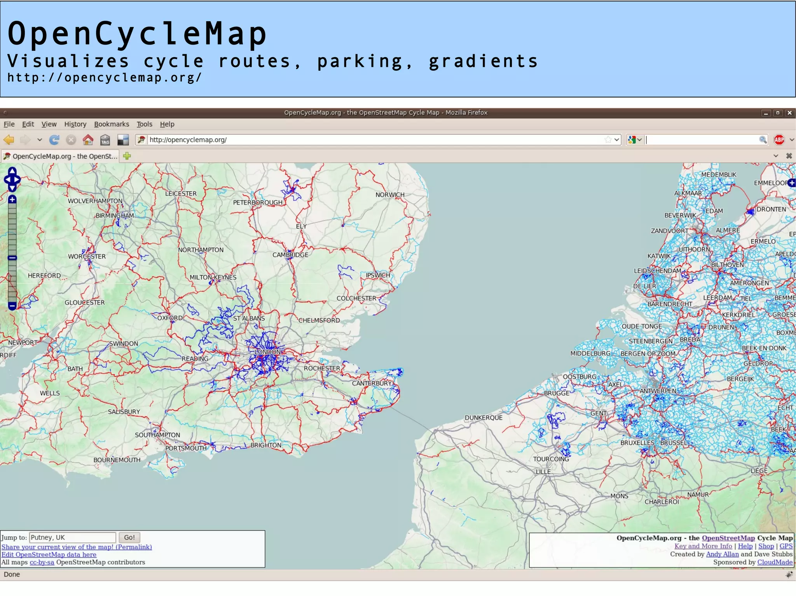Viewport: 796px width, 596px height.
Task: Open the map layer switcher plus button
Action: click(792, 182)
